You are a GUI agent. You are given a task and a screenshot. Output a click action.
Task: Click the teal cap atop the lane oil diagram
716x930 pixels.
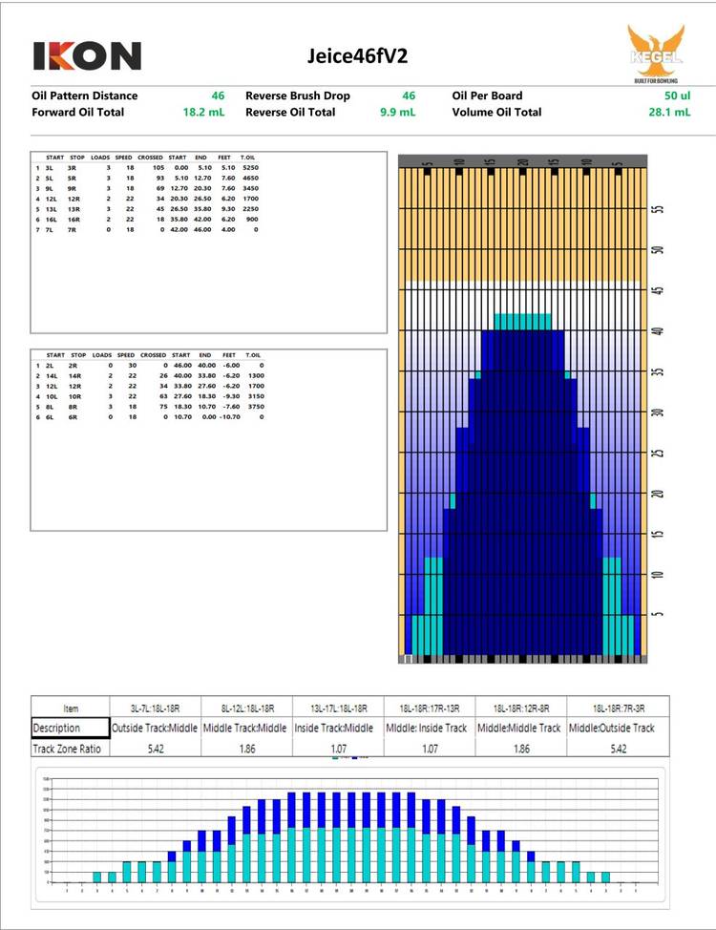pos(522,320)
